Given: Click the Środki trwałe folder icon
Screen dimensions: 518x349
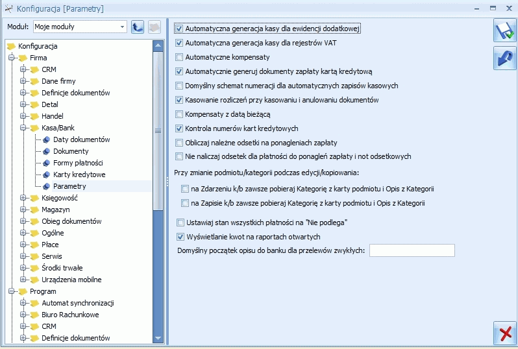Looking at the screenshot, I should pos(34,269).
